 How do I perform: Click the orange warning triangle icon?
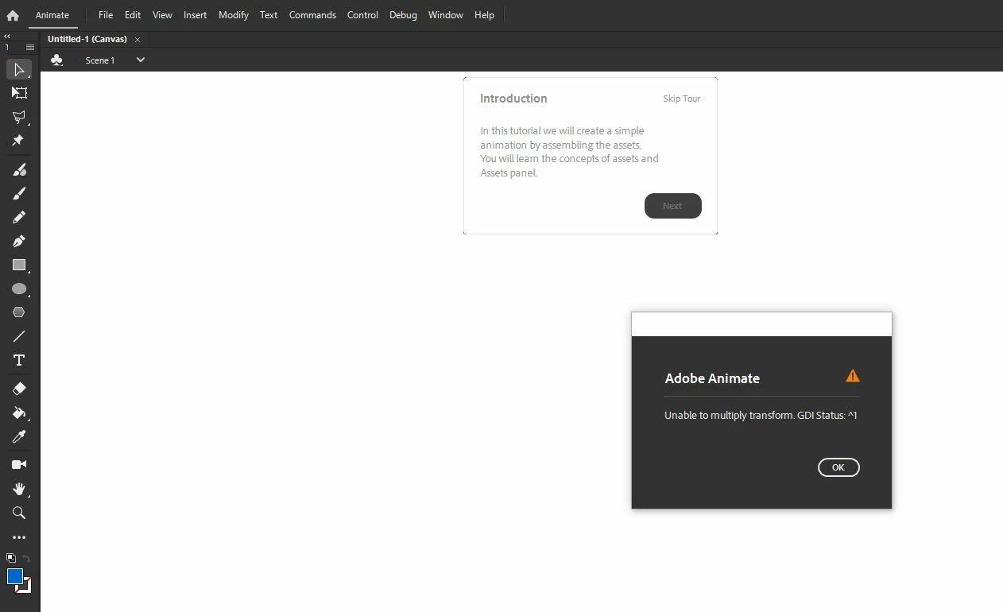853,376
